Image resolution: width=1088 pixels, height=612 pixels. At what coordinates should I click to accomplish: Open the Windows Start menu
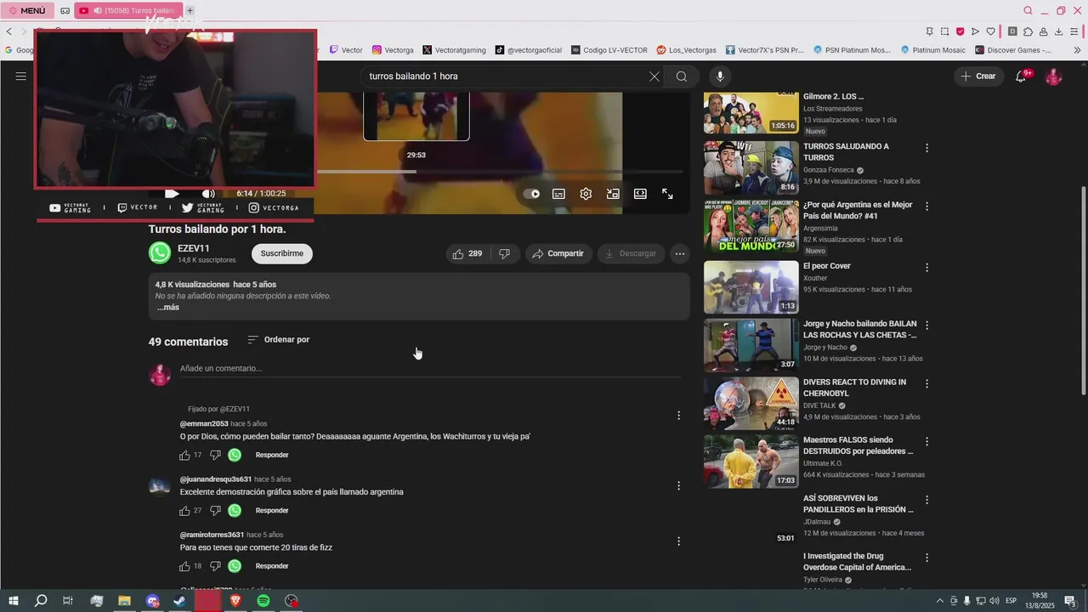[14, 601]
